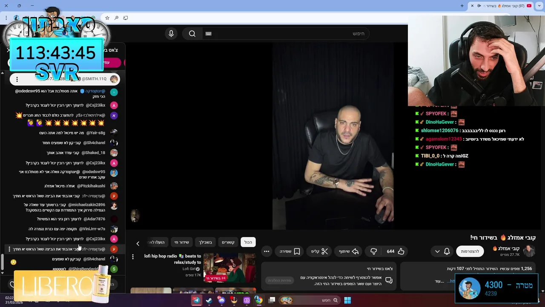
Task: Click the שיתוף share button
Action: coord(349,252)
